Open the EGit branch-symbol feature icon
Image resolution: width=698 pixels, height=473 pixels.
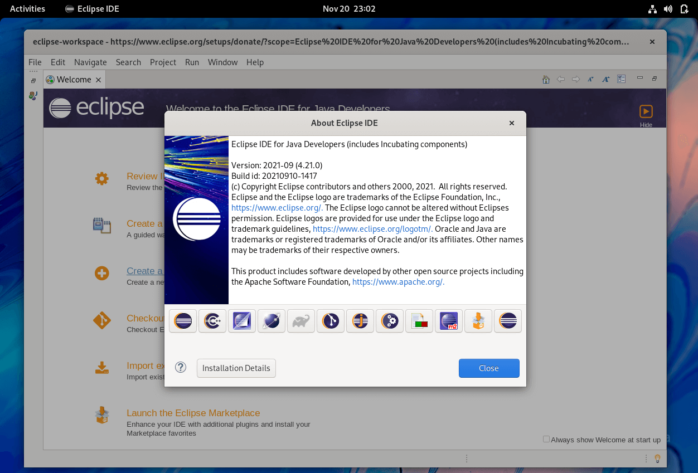point(331,321)
